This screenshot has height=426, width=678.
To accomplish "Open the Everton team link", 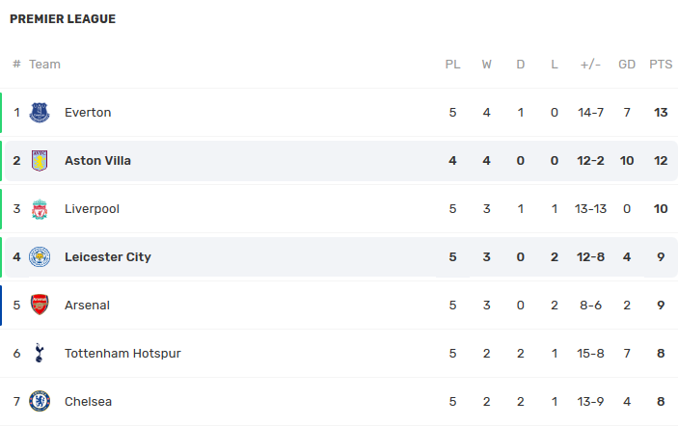I will (88, 113).
